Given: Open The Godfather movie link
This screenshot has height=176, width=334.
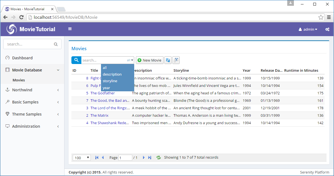Looking at the screenshot, I should tap(102, 93).
